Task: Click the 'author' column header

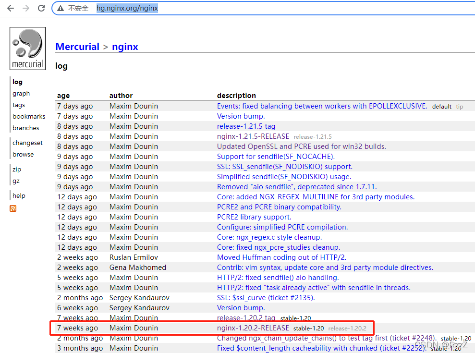Action: (x=121, y=96)
